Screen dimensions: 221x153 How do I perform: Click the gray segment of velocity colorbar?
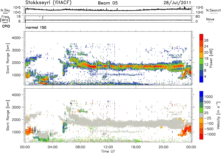pos(201,115)
